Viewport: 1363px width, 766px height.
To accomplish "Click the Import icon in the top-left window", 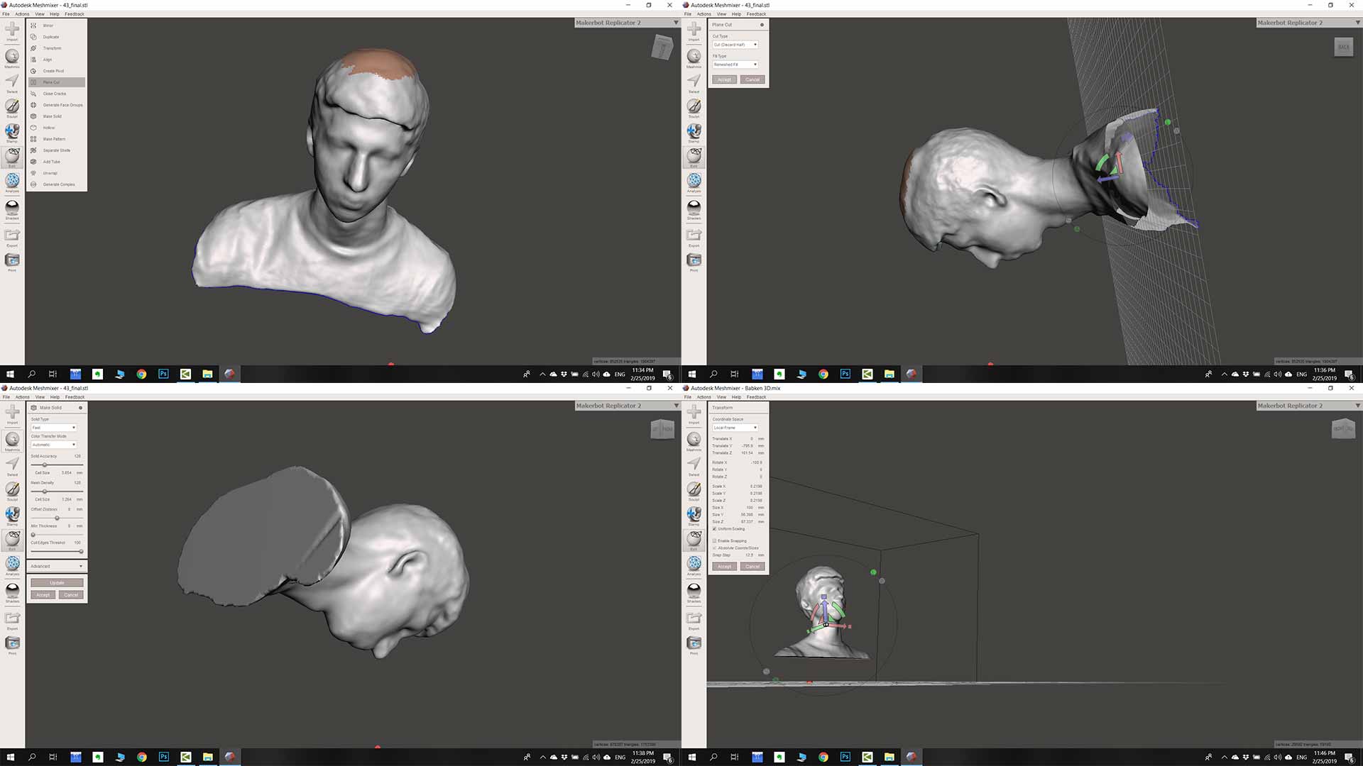I will (12, 30).
